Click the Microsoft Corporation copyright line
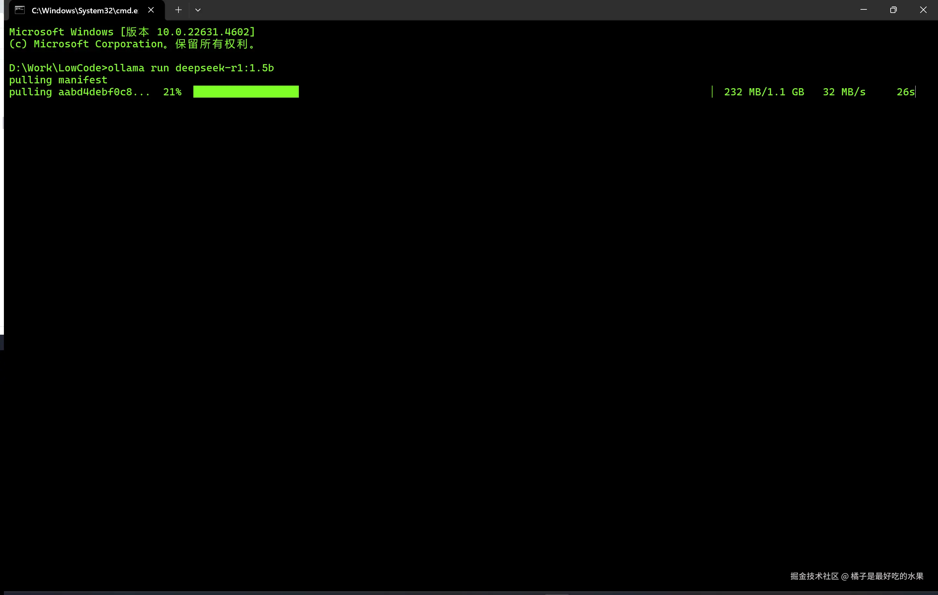The image size is (938, 595). point(132,44)
